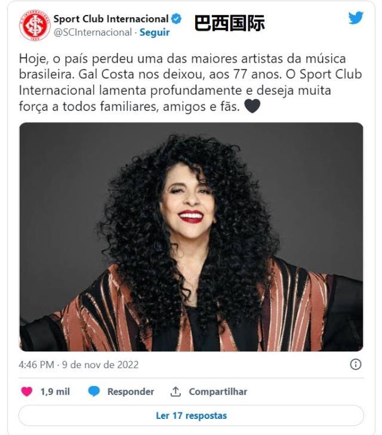Screen dimensions: 382x435
Task: Open the Sport Club Internacional profile name
Action: [111, 19]
